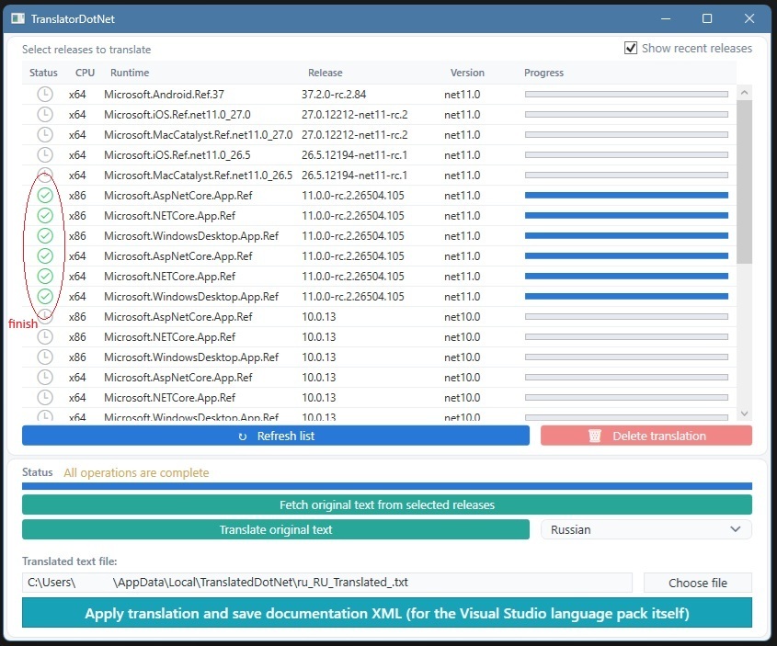
Task: Click the releases list scrollbar up arrow
Action: tap(744, 93)
